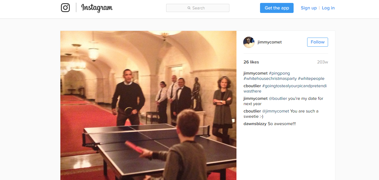The image size is (379, 180).
Task: Open jimmycomet's profile picture avatar
Action: tap(249, 42)
